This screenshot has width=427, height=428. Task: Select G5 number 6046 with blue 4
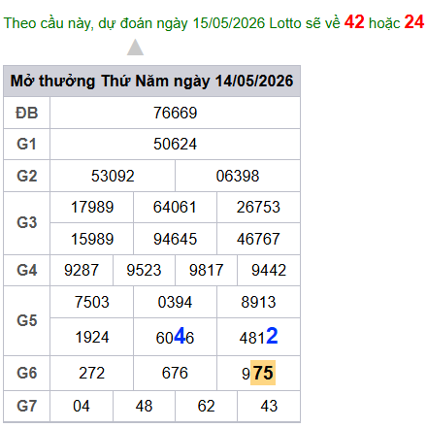175,337
